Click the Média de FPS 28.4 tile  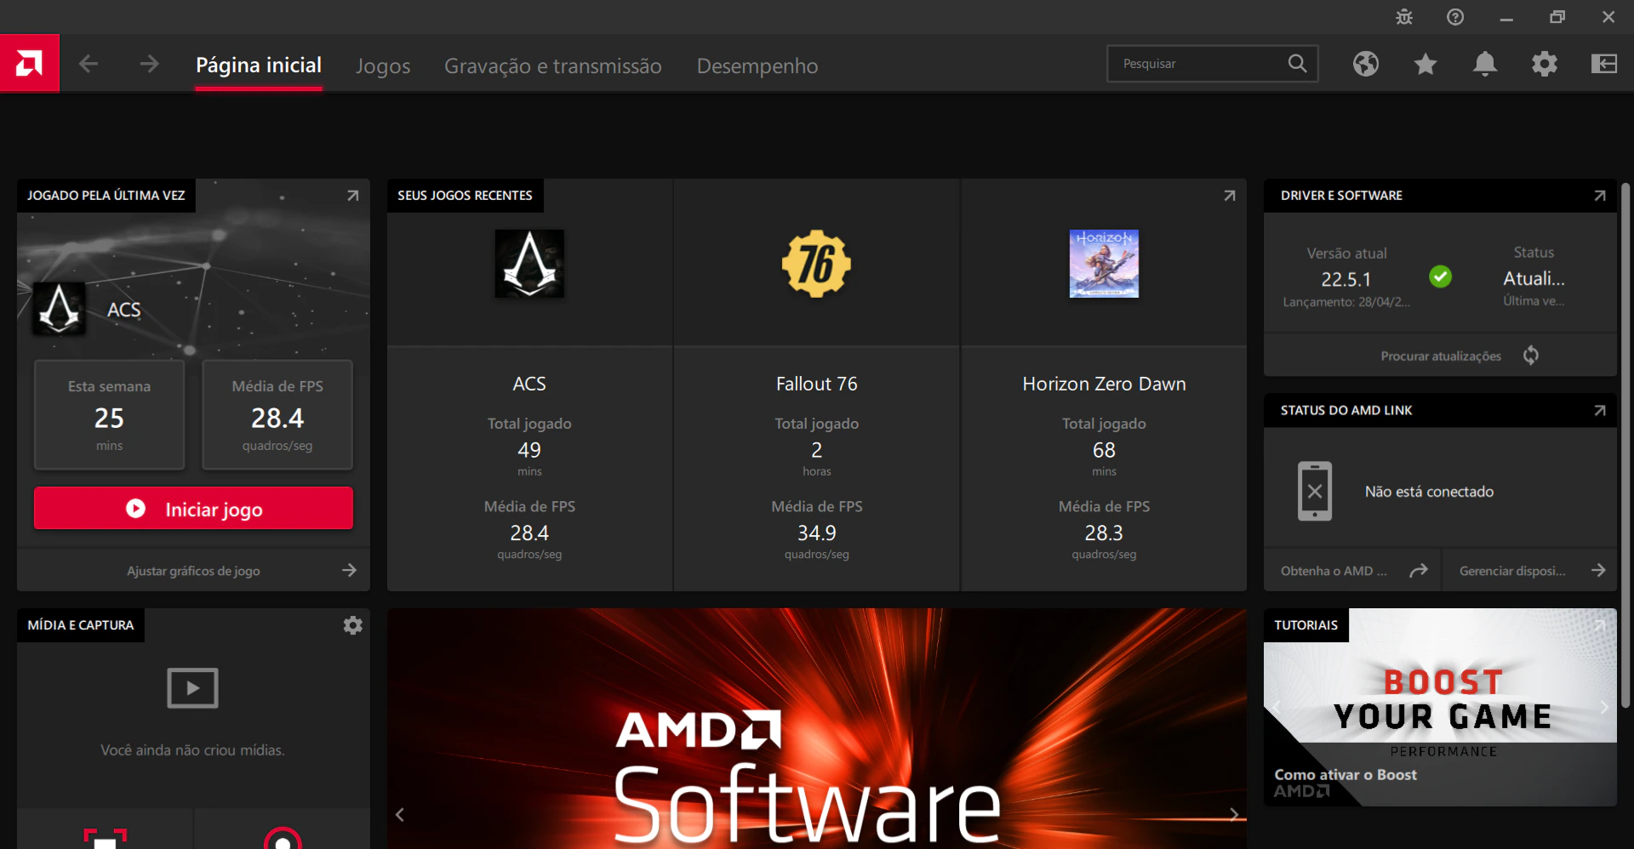277,415
